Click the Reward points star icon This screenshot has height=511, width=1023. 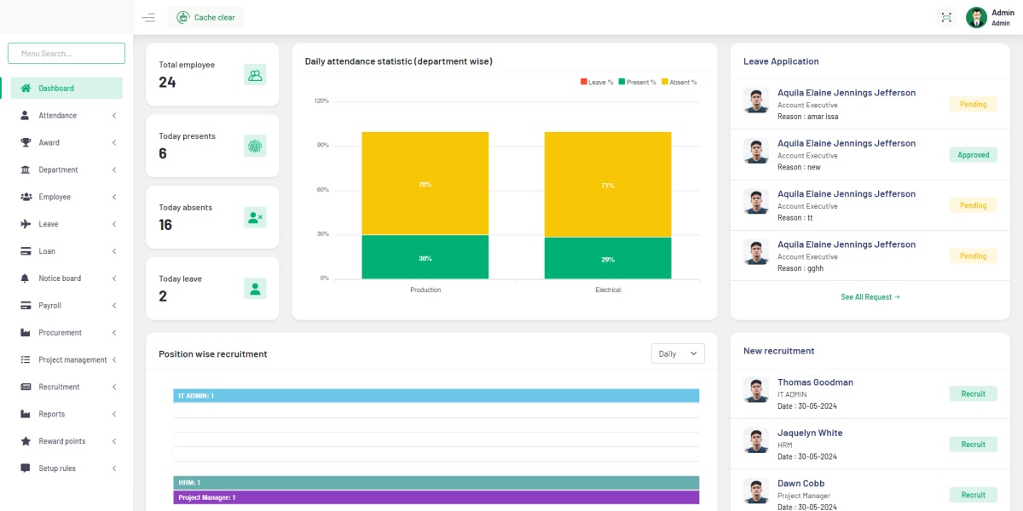pos(26,441)
